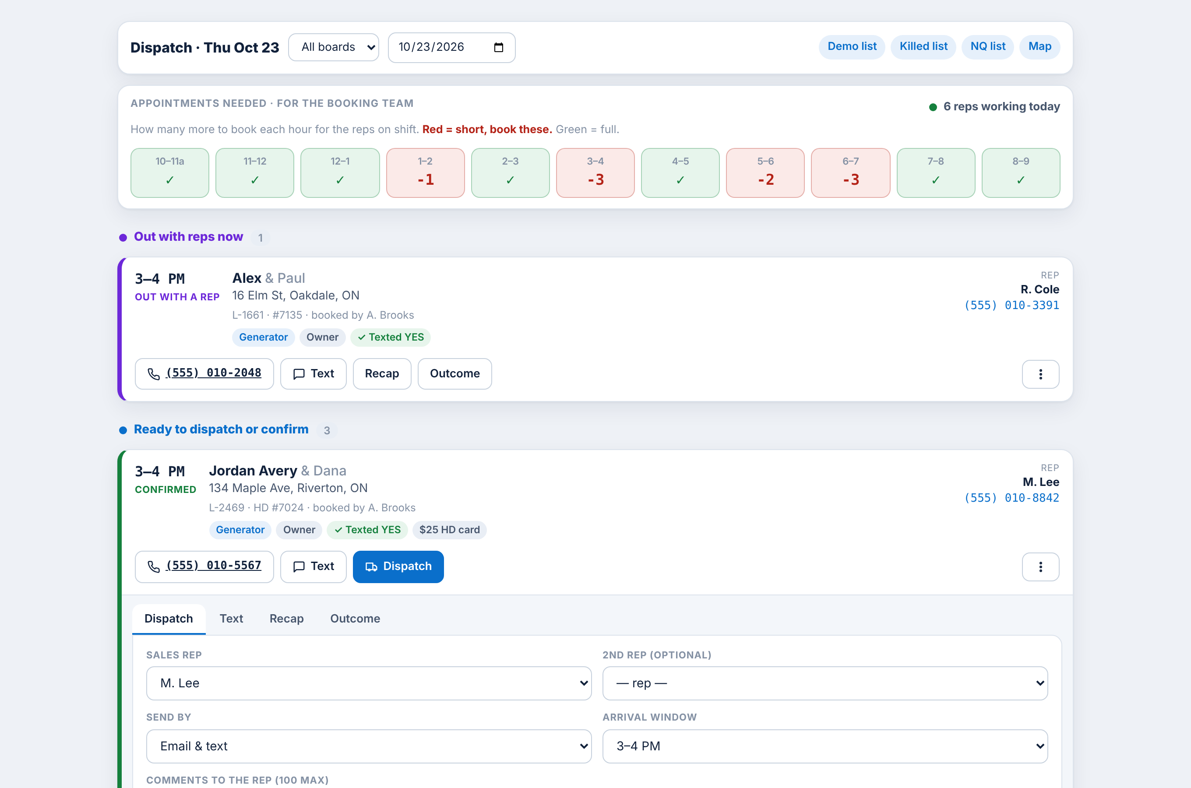The image size is (1191, 788).
Task: Call Jordan Avery at (555) 010-5567
Action: (x=204, y=566)
